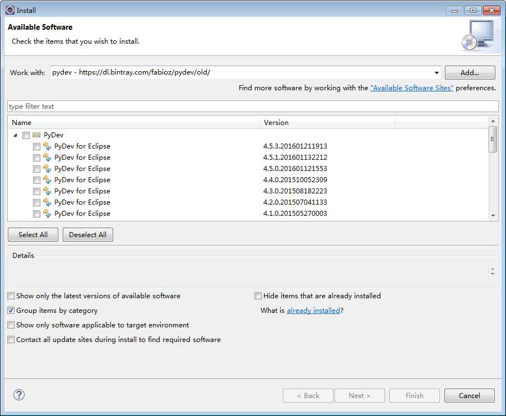
Task: Check PyDev for Eclipse 4.5.0.201601121553
Action: point(37,169)
